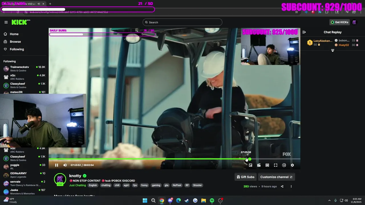Seek using the green playhead knob
The width and height of the screenshot is (365, 205).
click(250, 159)
